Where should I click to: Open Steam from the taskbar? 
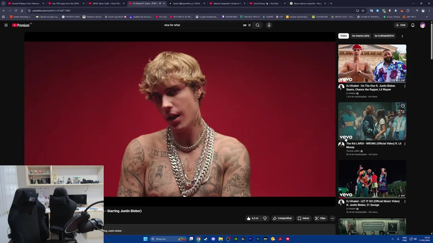click(x=206, y=239)
